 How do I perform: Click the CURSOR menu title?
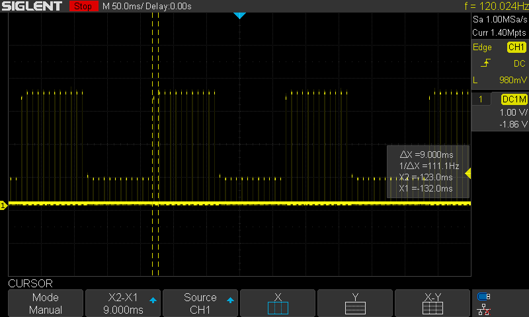tap(30, 283)
